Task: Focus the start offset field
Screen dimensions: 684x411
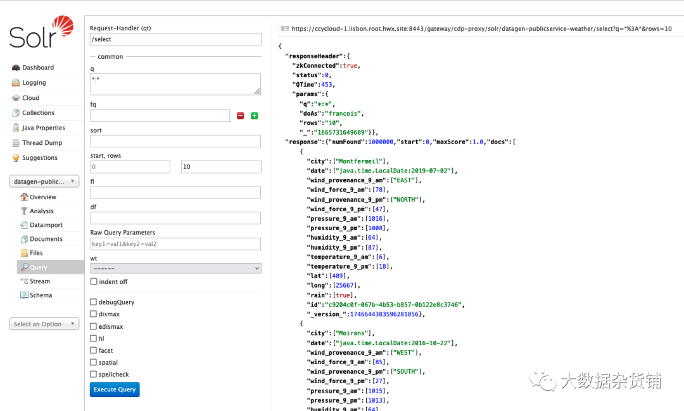Action: (x=130, y=167)
